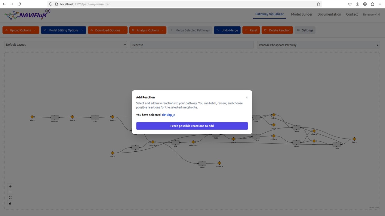Close the Add Reaction dialog
The image size is (385, 216).
[247, 97]
